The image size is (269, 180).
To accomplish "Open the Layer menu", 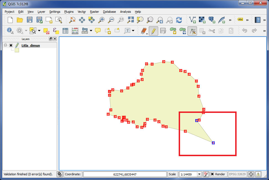I will click(41, 12).
